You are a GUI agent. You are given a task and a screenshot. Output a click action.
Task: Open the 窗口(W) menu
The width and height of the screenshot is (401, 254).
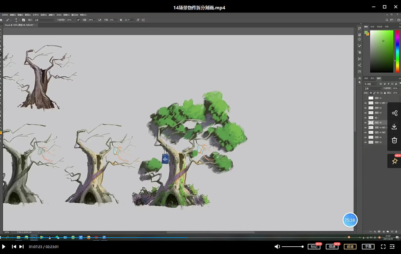tap(75, 15)
